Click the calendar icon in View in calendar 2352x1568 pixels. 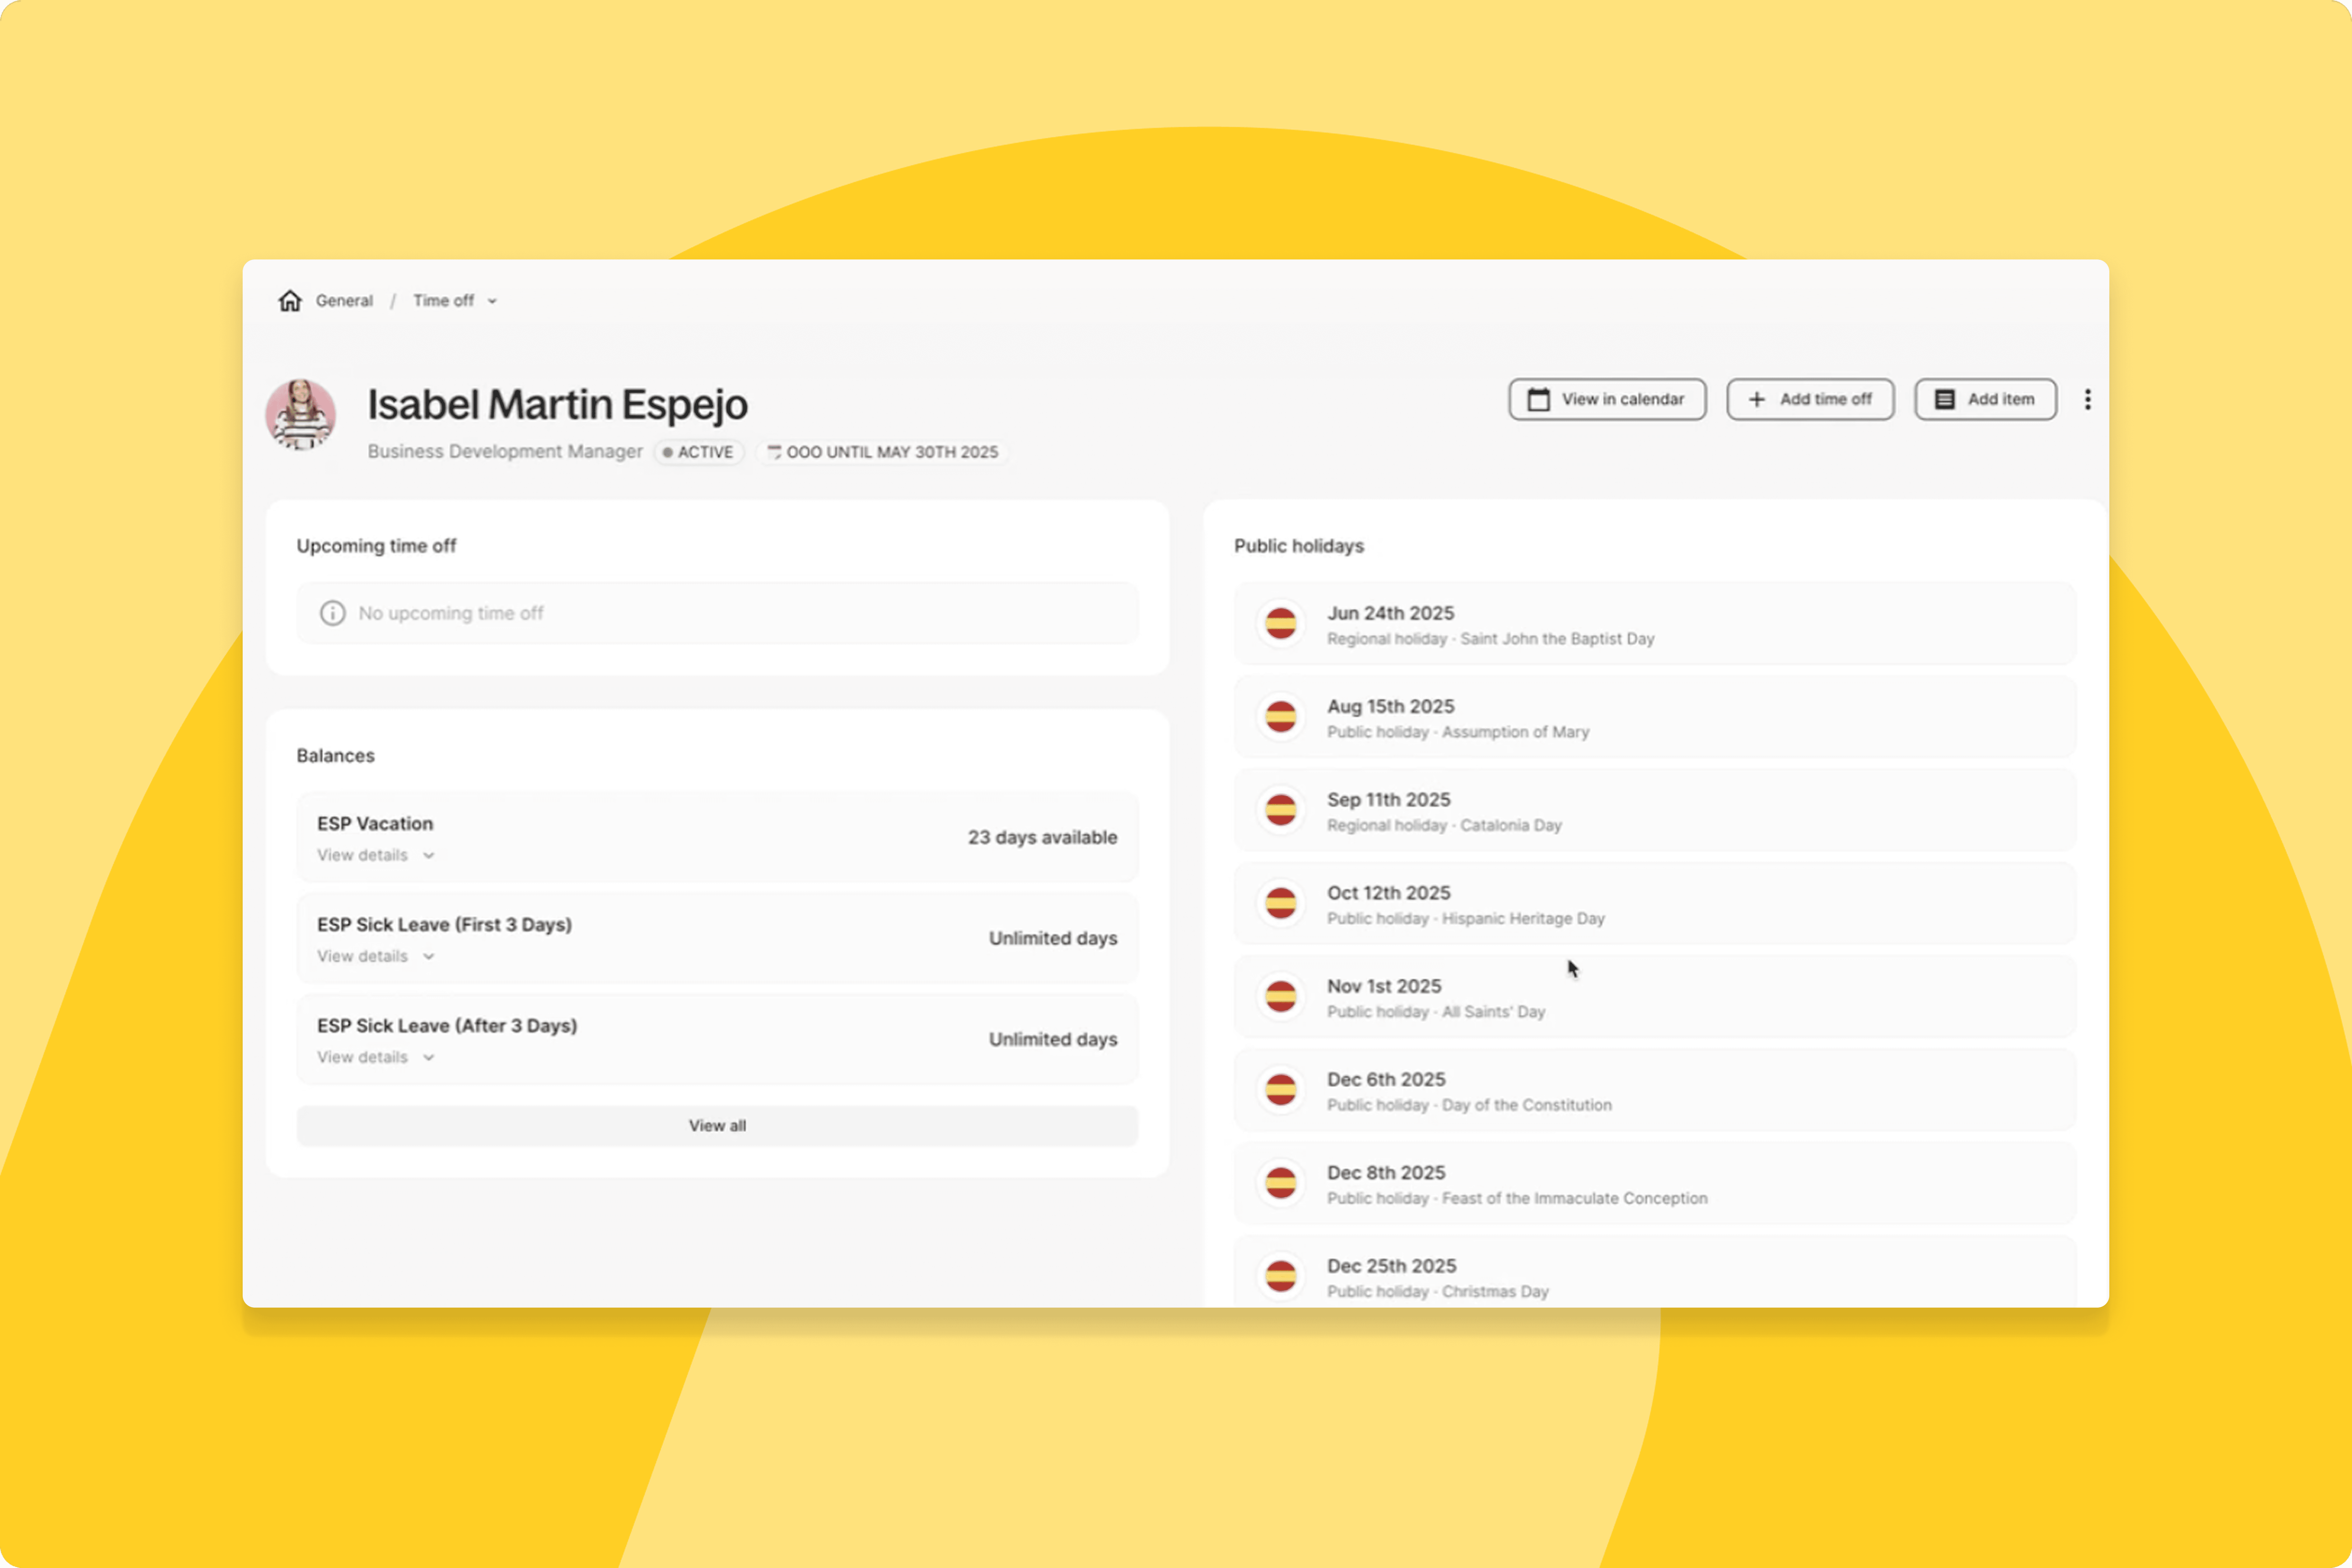[1539, 399]
